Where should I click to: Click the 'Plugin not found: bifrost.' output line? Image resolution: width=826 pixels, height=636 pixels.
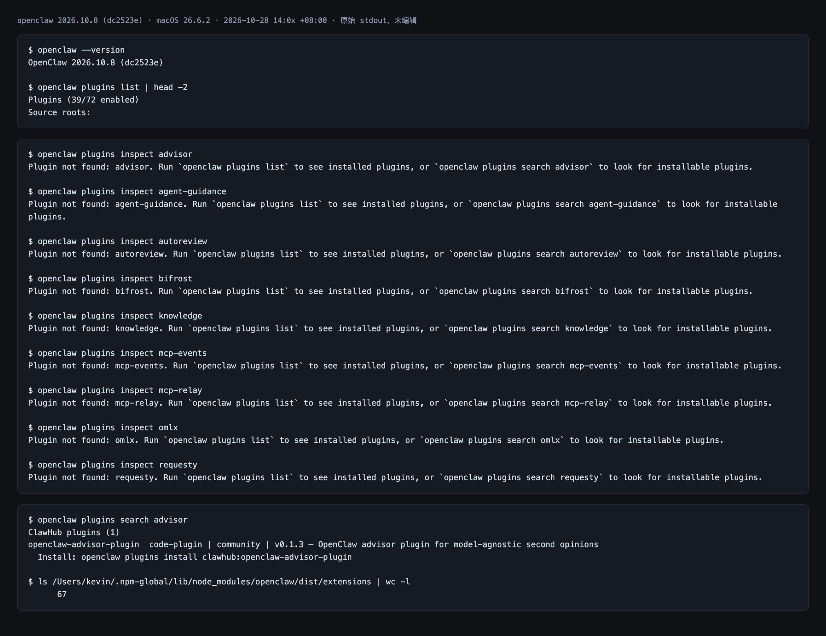coord(390,291)
